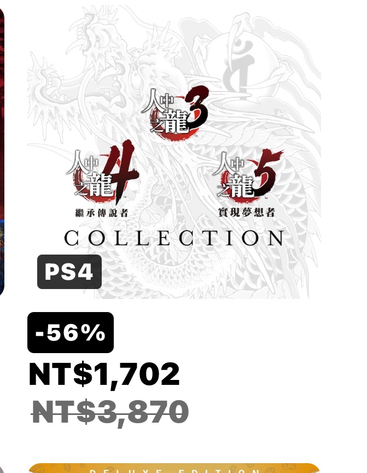
Task: Click the dragon scales at the cover's bottom-right
Action: [284, 274]
